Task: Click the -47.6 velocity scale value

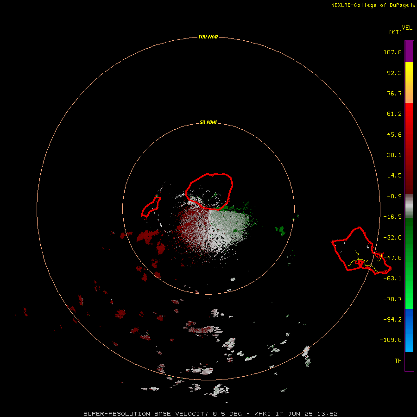Action: pos(392,258)
